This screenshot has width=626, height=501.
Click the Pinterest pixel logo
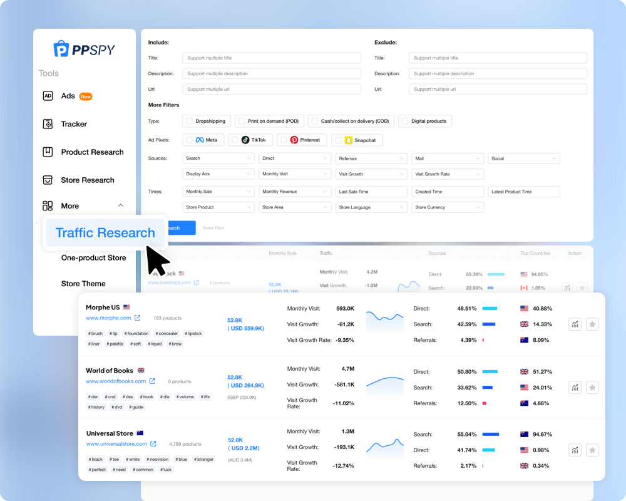pos(294,140)
